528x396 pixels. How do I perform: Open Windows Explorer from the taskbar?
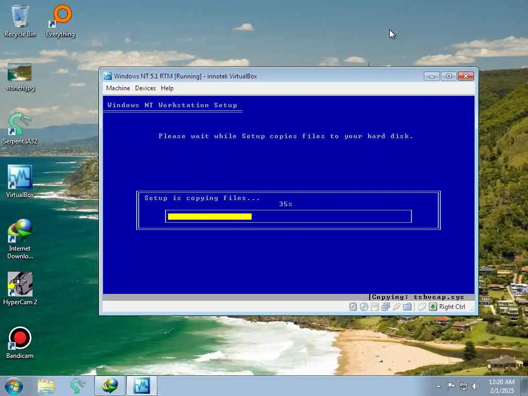[x=46, y=386]
